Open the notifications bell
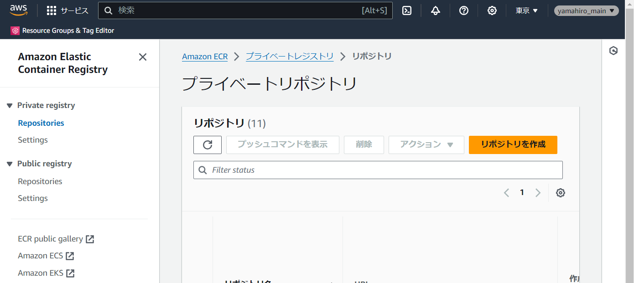Viewport: 634px width, 283px height. 435,10
